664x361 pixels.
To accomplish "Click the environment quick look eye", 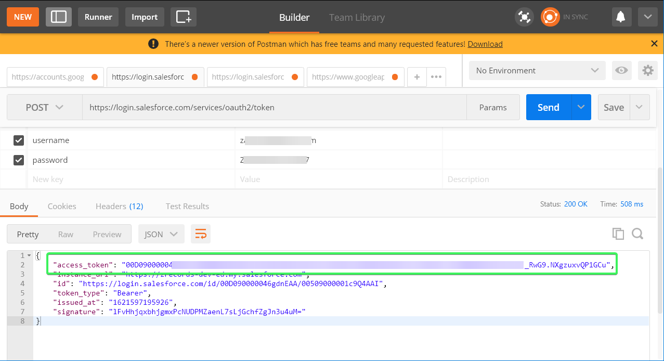I will click(x=621, y=70).
